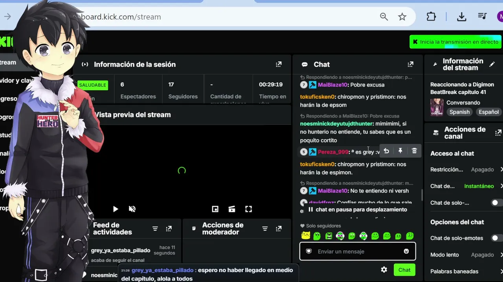Click the Apagado value for Modo lento
The width and height of the screenshot is (503, 282).
(482, 255)
